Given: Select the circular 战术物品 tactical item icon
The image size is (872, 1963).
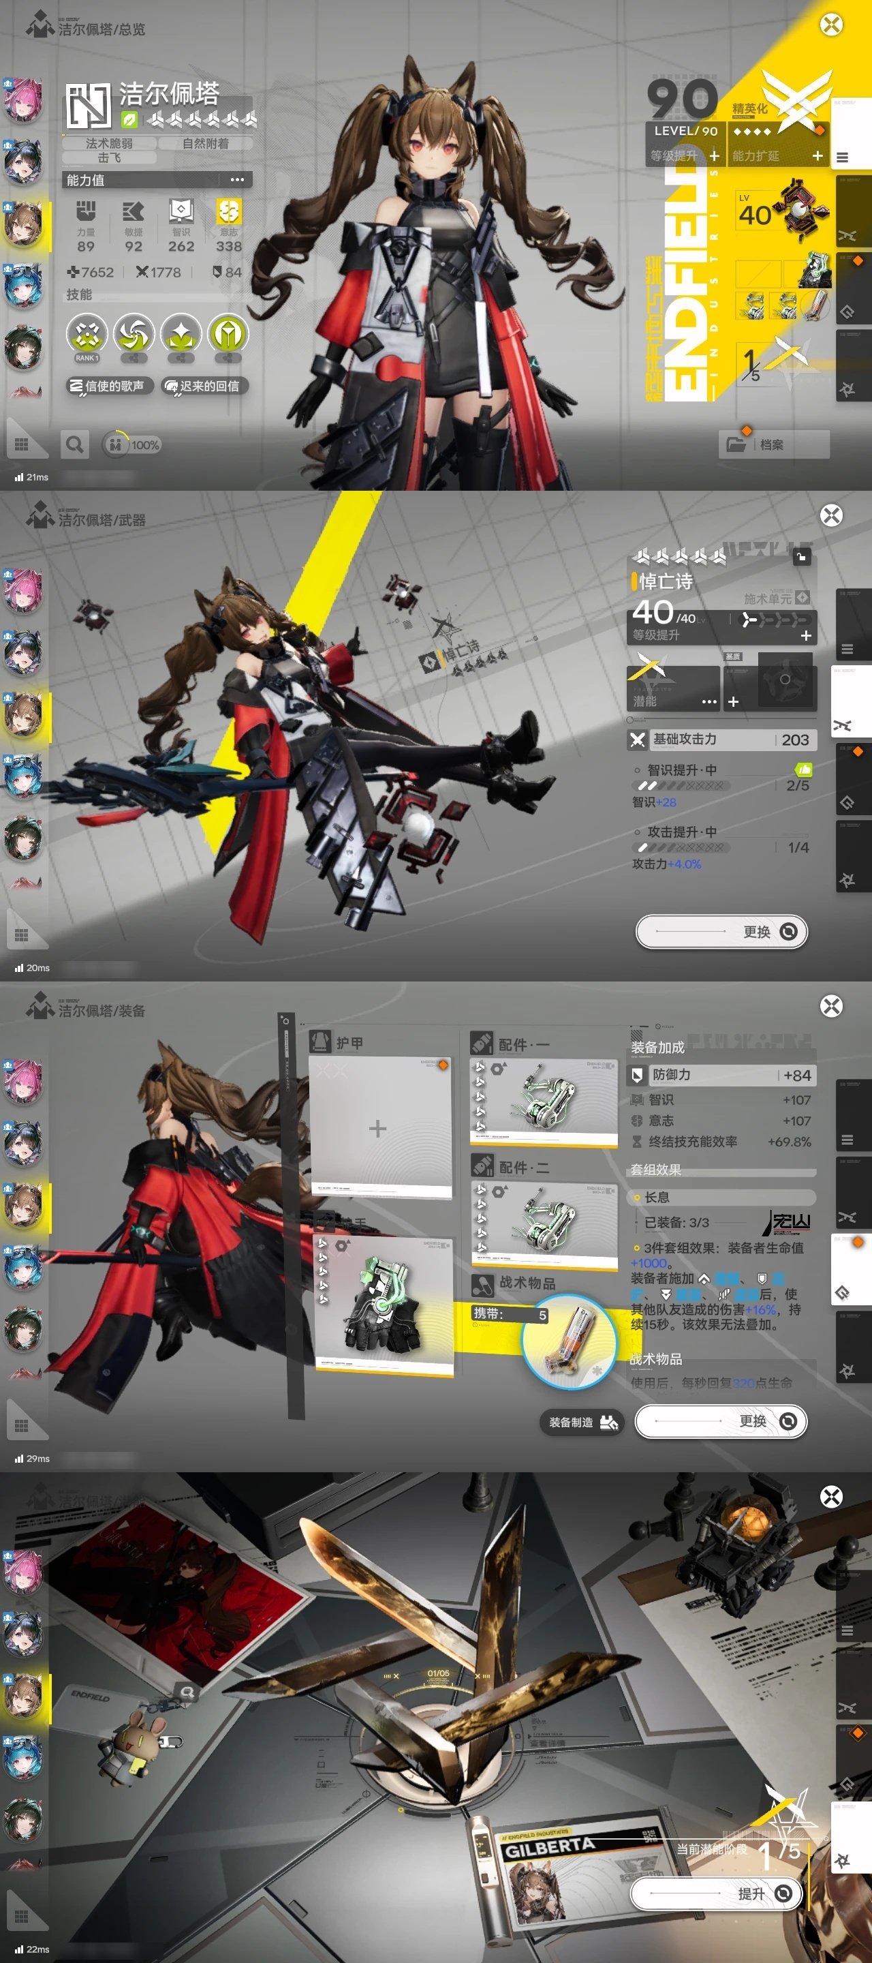Looking at the screenshot, I should (568, 1341).
